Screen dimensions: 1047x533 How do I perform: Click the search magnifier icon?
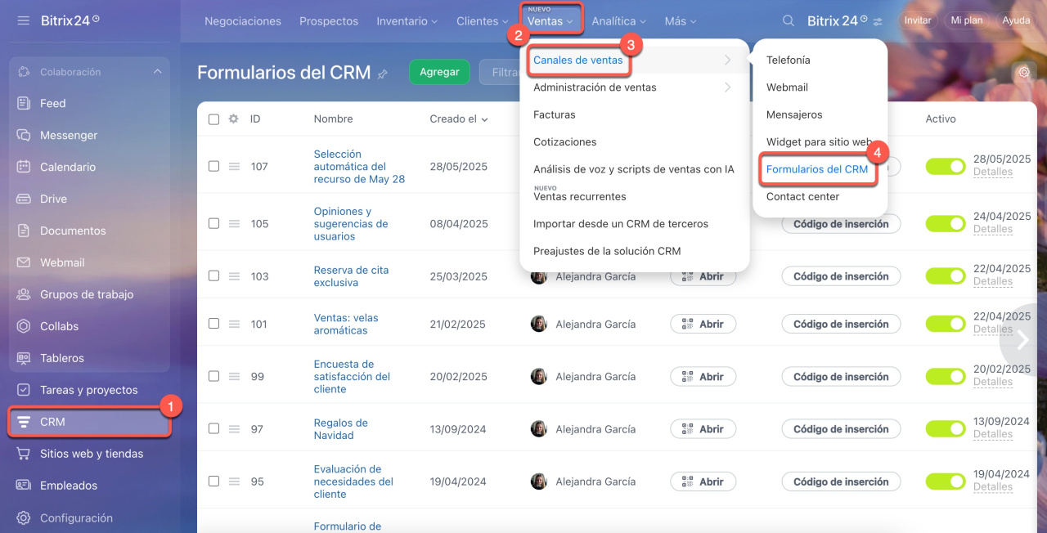pyautogui.click(x=789, y=21)
